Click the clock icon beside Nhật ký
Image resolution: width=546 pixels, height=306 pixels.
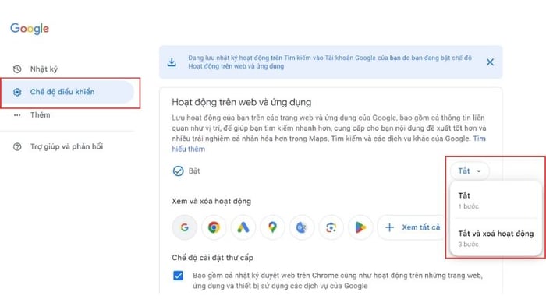17,69
